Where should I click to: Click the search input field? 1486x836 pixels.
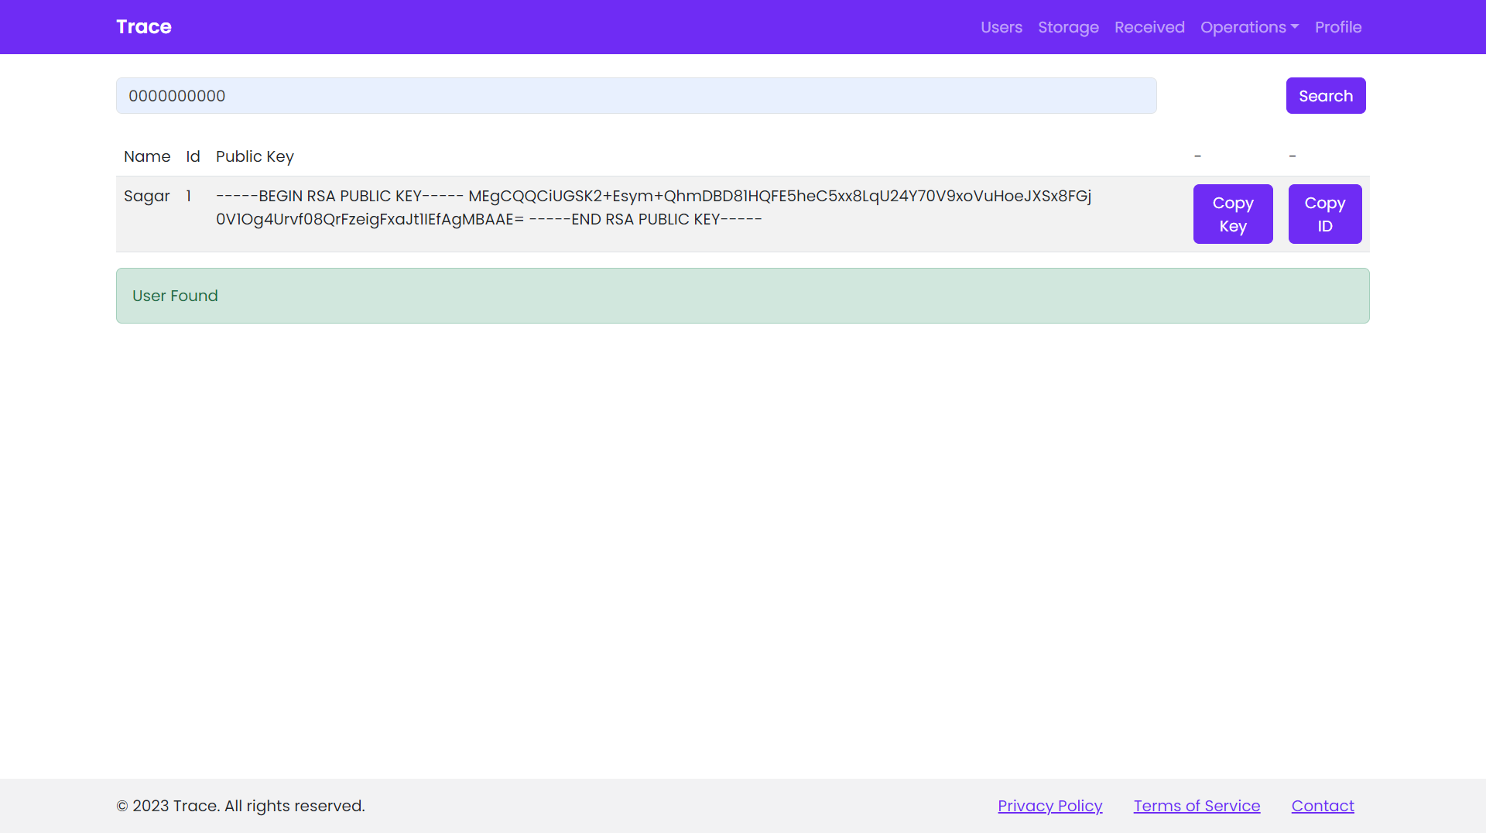pos(636,96)
